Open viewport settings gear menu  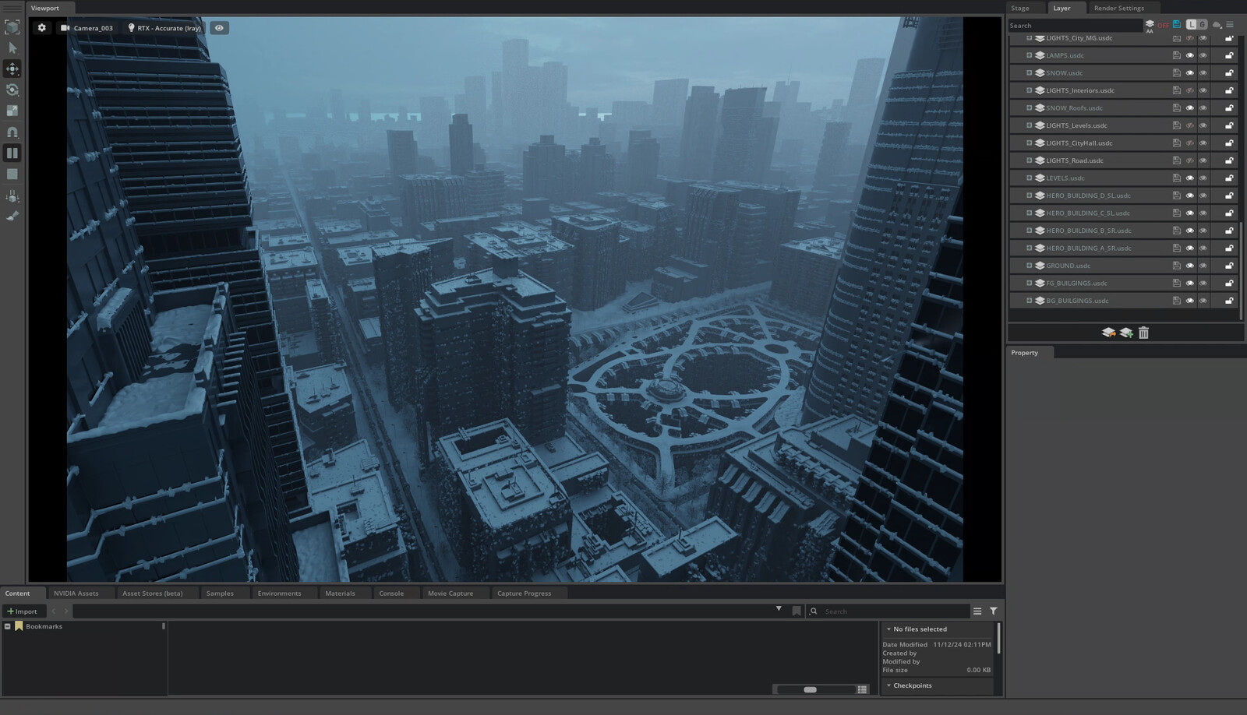42,28
